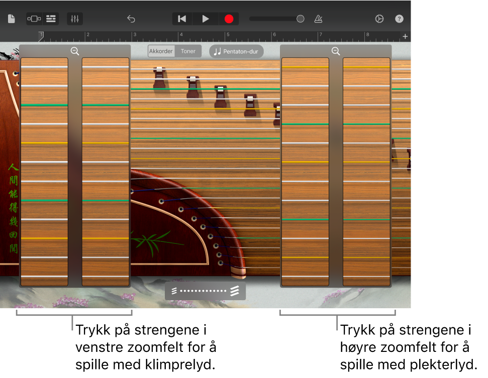Tap the strum arpeggio control at bottom
The image size is (488, 378).
pos(205,290)
